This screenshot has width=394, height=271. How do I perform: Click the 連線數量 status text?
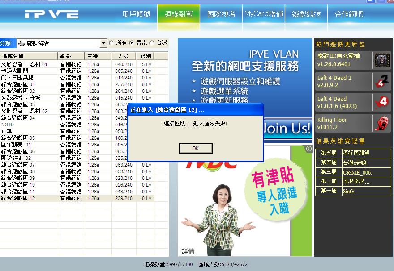click(168, 264)
